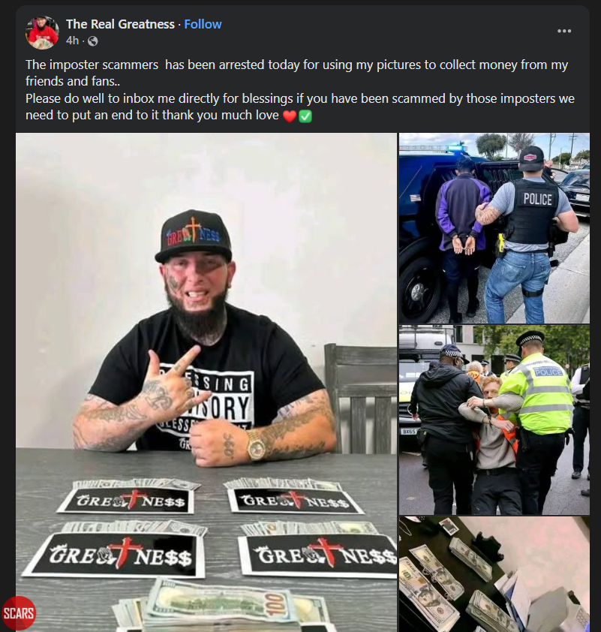Open the cash stacks photo thumbnail
Viewport: 601px width, 632px height.
pos(494,574)
